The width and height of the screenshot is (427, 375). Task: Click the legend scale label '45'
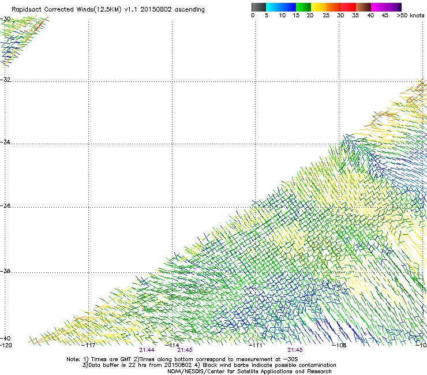385,16
